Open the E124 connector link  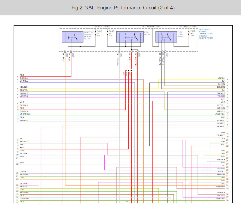click(73, 55)
